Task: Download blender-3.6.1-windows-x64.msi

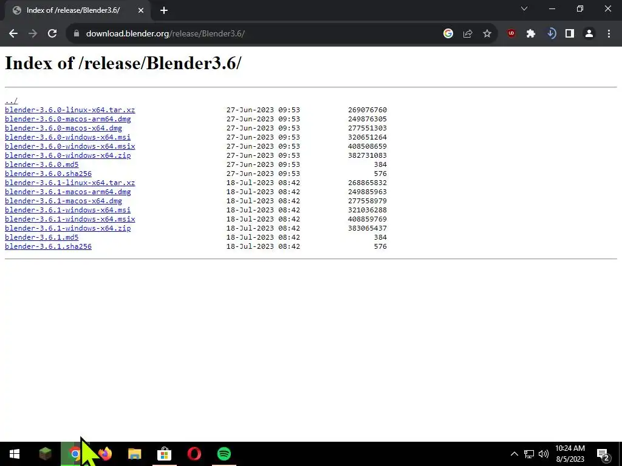Action: pyautogui.click(x=68, y=210)
